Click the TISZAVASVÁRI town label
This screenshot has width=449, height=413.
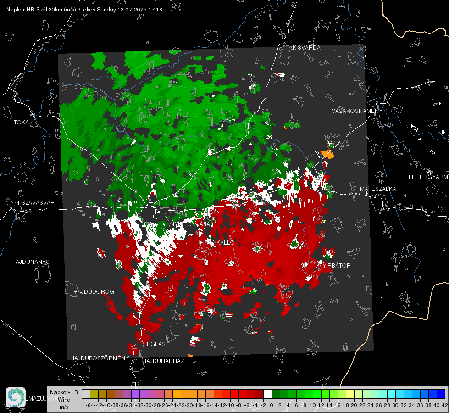[x=37, y=203]
